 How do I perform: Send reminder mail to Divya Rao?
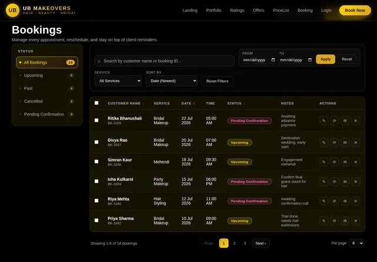coord(345,142)
